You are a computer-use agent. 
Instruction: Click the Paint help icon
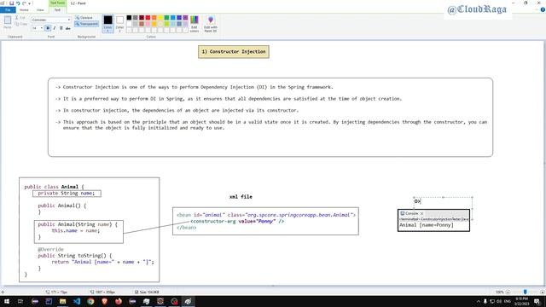(543, 9)
